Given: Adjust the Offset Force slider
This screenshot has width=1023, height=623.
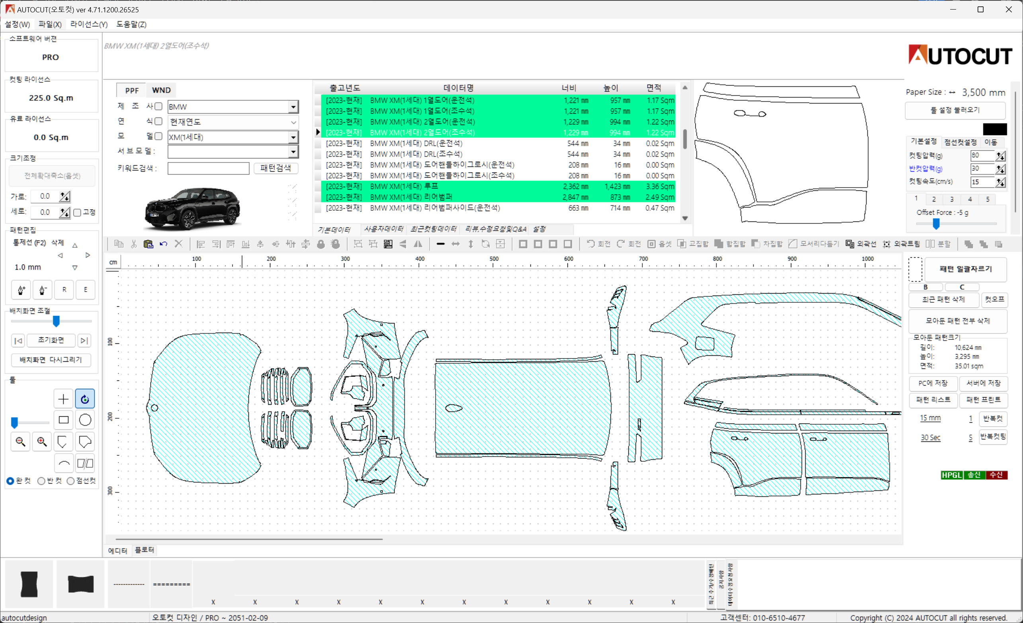Looking at the screenshot, I should tap(936, 224).
